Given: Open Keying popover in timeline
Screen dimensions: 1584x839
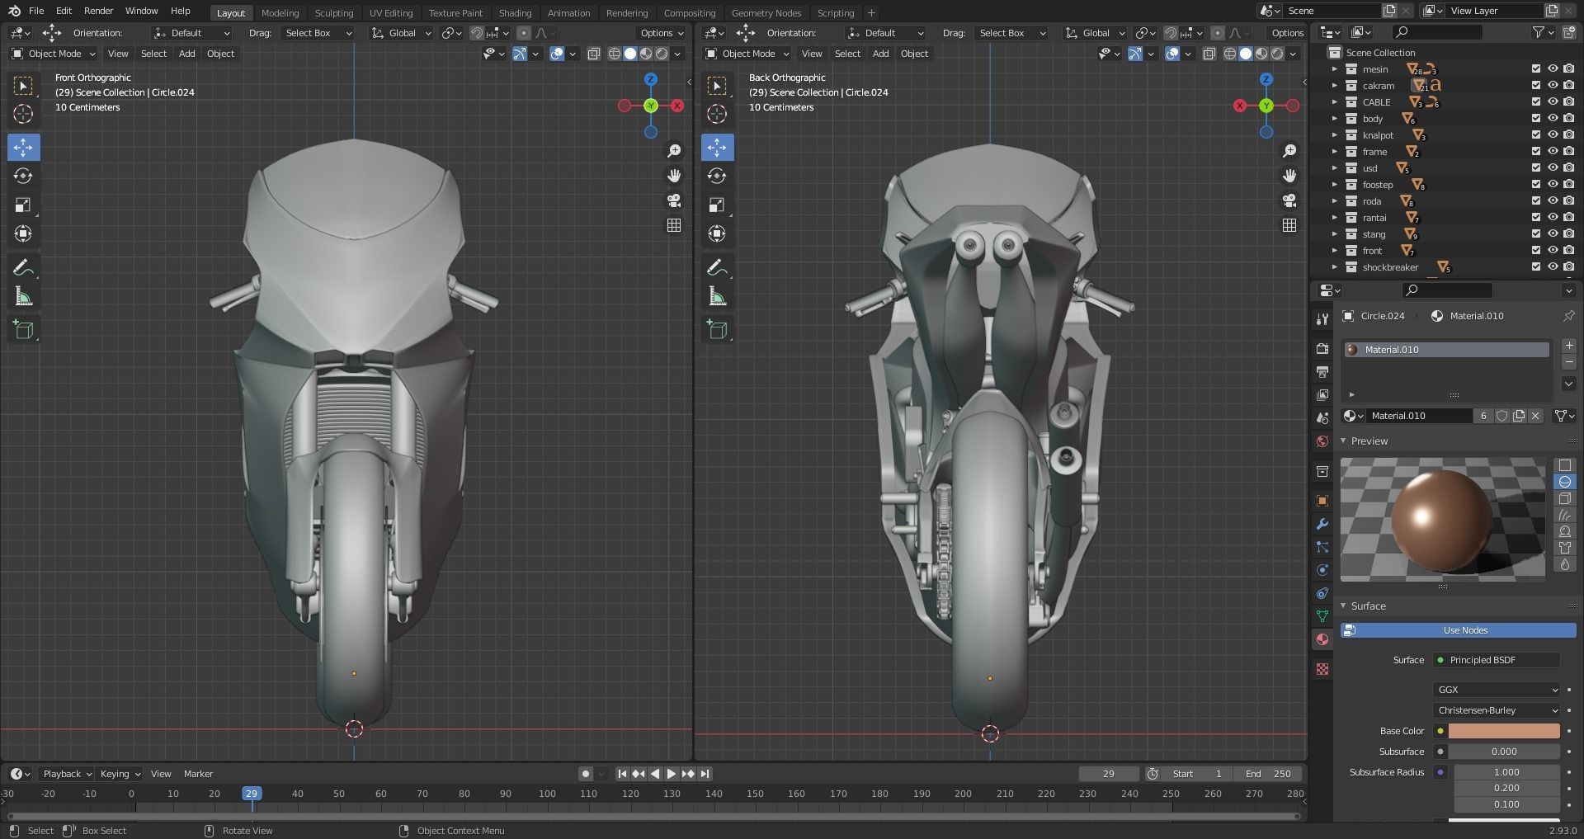Looking at the screenshot, I should tap(120, 774).
